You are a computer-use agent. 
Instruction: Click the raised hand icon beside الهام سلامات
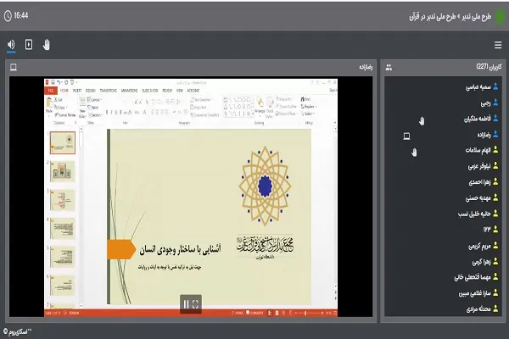point(414,153)
